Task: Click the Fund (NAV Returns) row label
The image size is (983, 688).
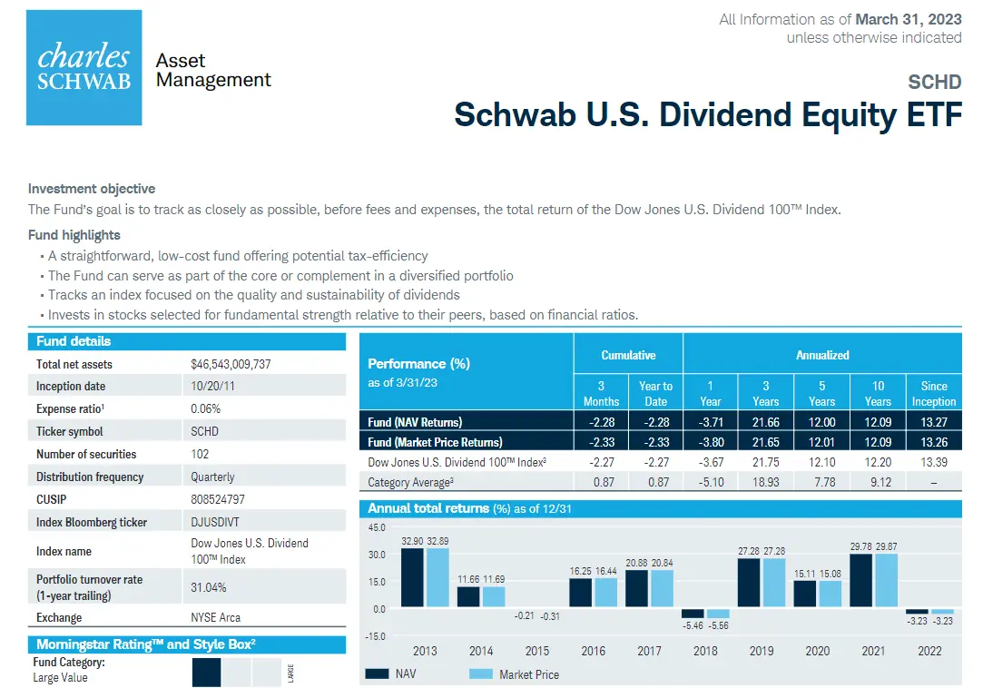Action: pyautogui.click(x=415, y=422)
